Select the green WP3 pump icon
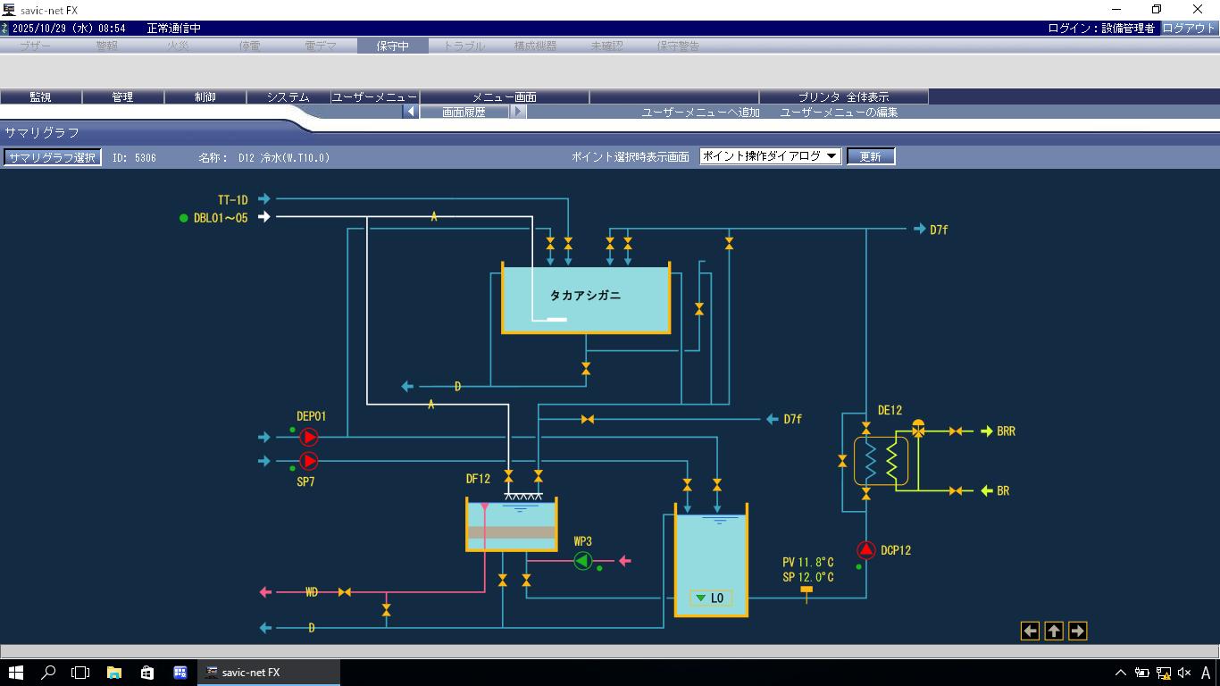This screenshot has height=686, width=1220. coord(582,561)
